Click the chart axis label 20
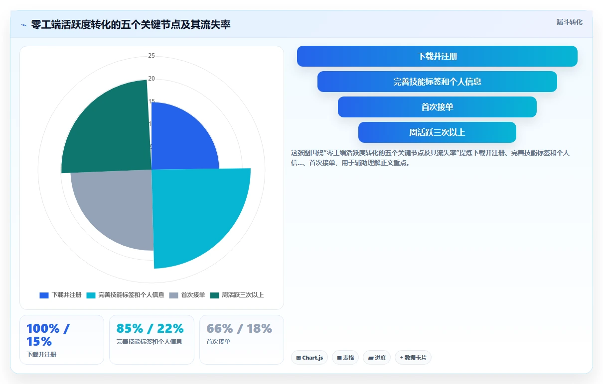 [151, 79]
